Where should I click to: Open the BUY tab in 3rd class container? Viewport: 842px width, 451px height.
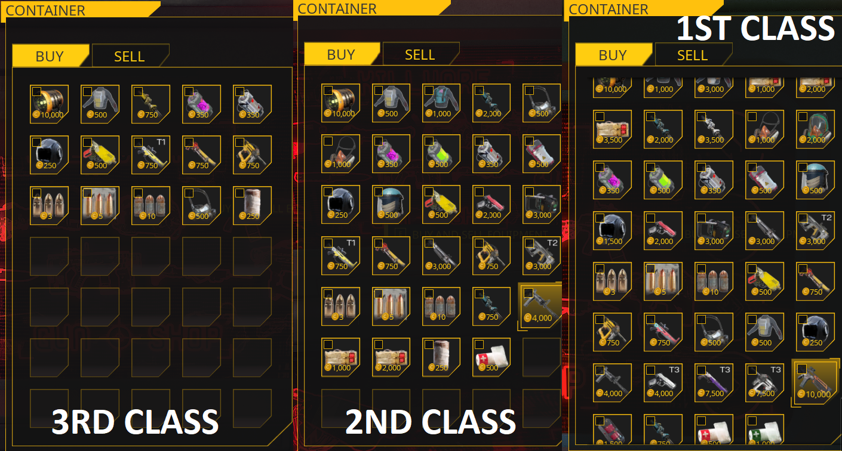pos(50,55)
